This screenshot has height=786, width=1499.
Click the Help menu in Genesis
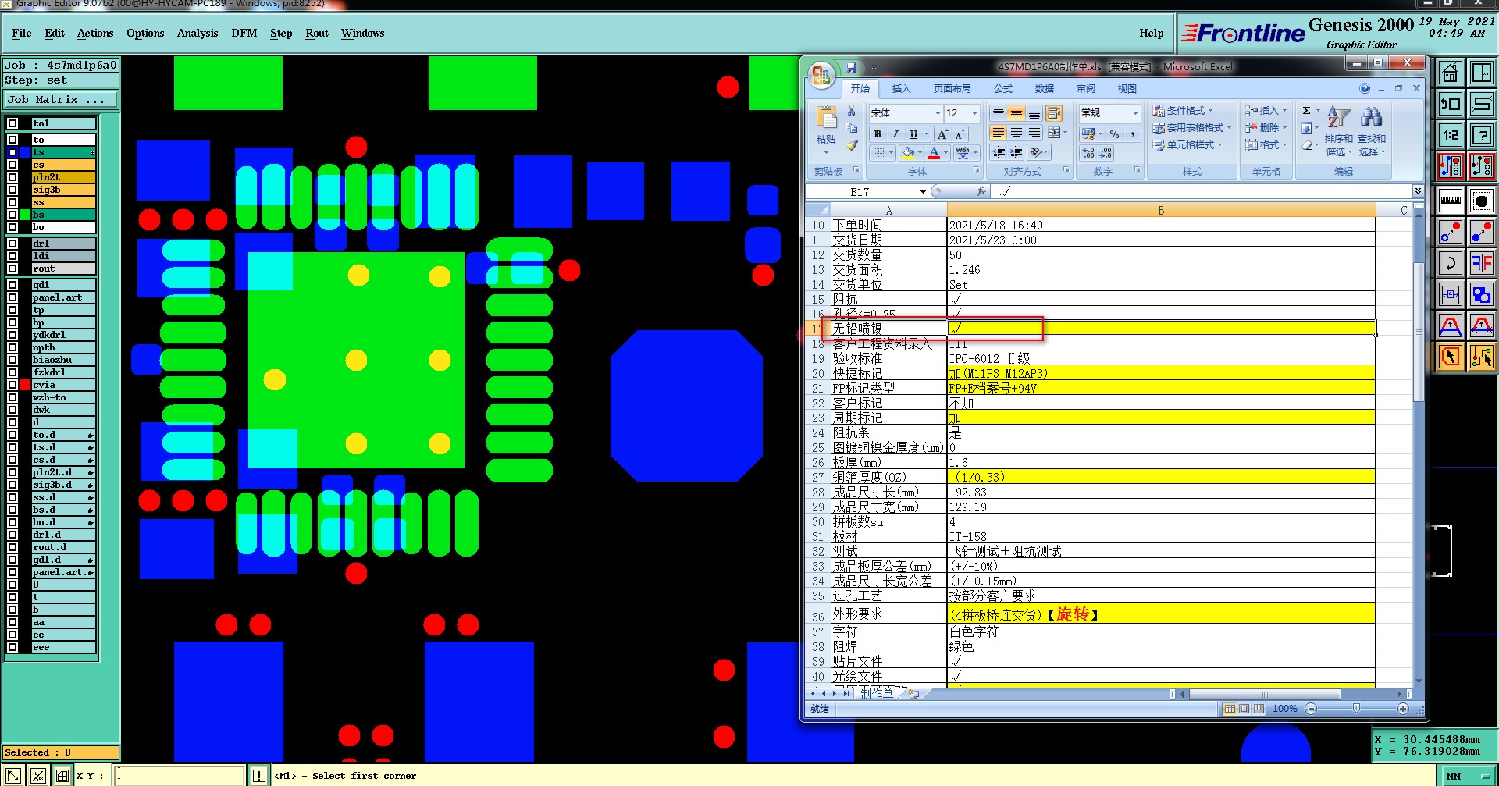1151,33
